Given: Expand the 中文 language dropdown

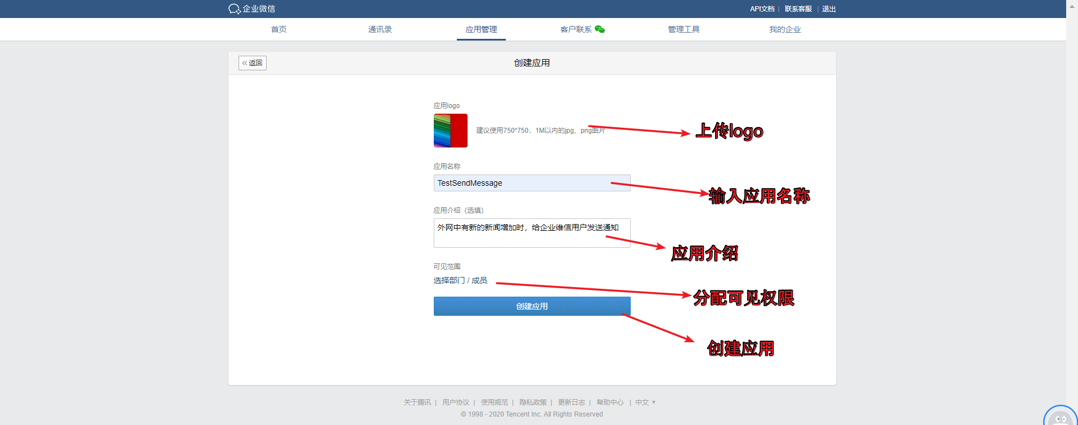Looking at the screenshot, I should click(x=645, y=402).
